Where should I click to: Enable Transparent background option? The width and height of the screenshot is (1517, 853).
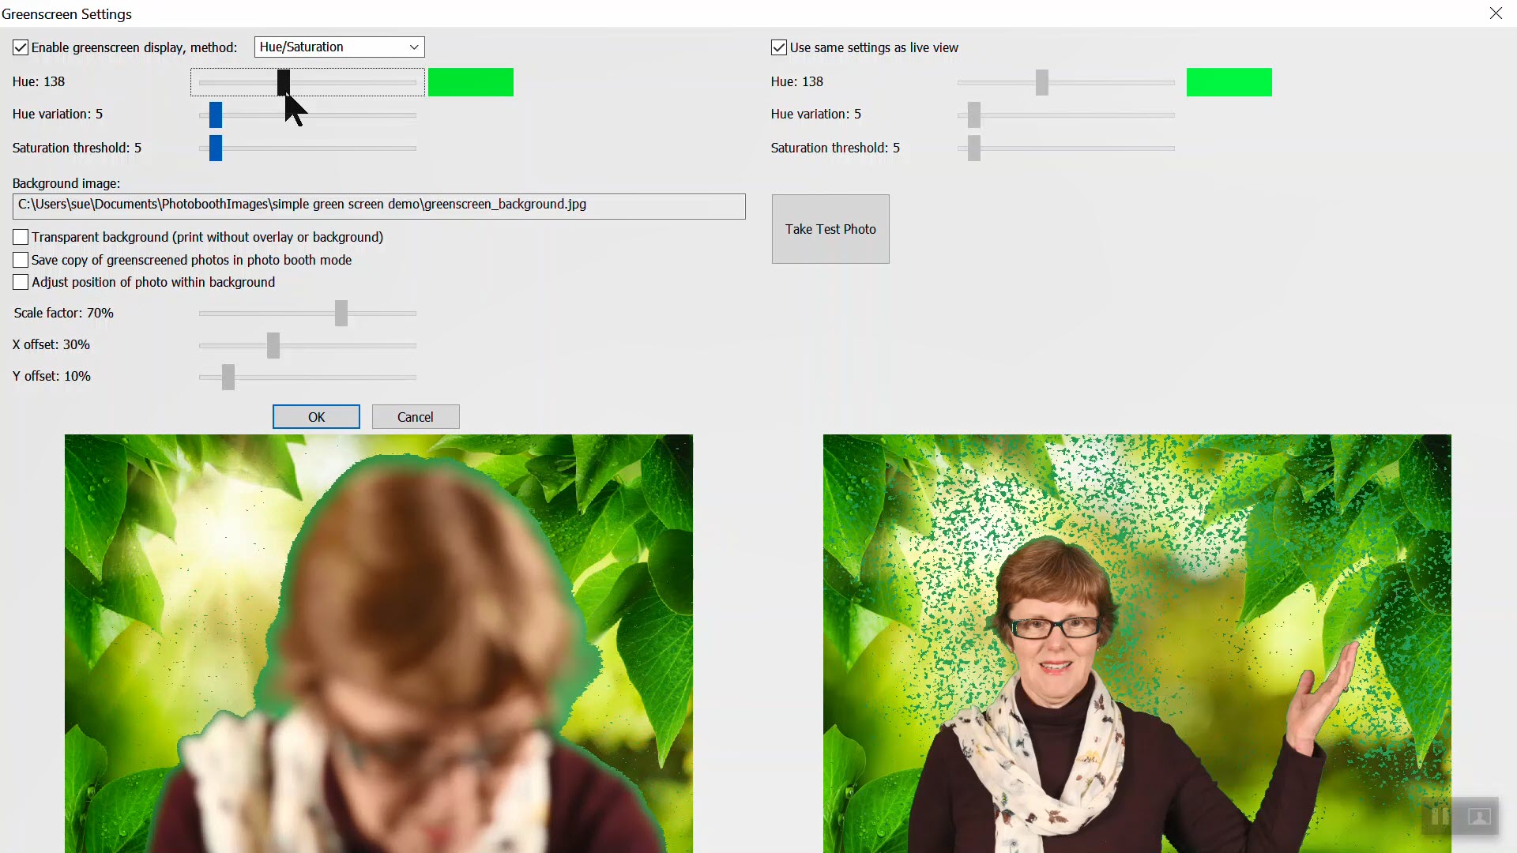click(21, 237)
